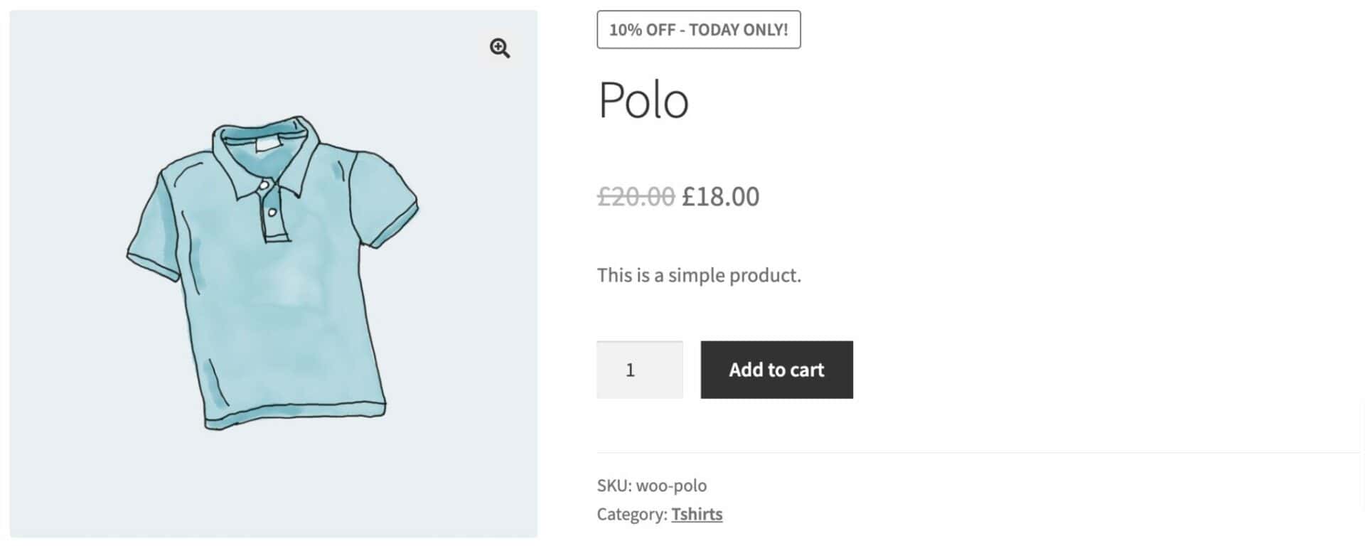Focus the quantity input field showing 1
The image size is (1365, 546).
coord(640,370)
